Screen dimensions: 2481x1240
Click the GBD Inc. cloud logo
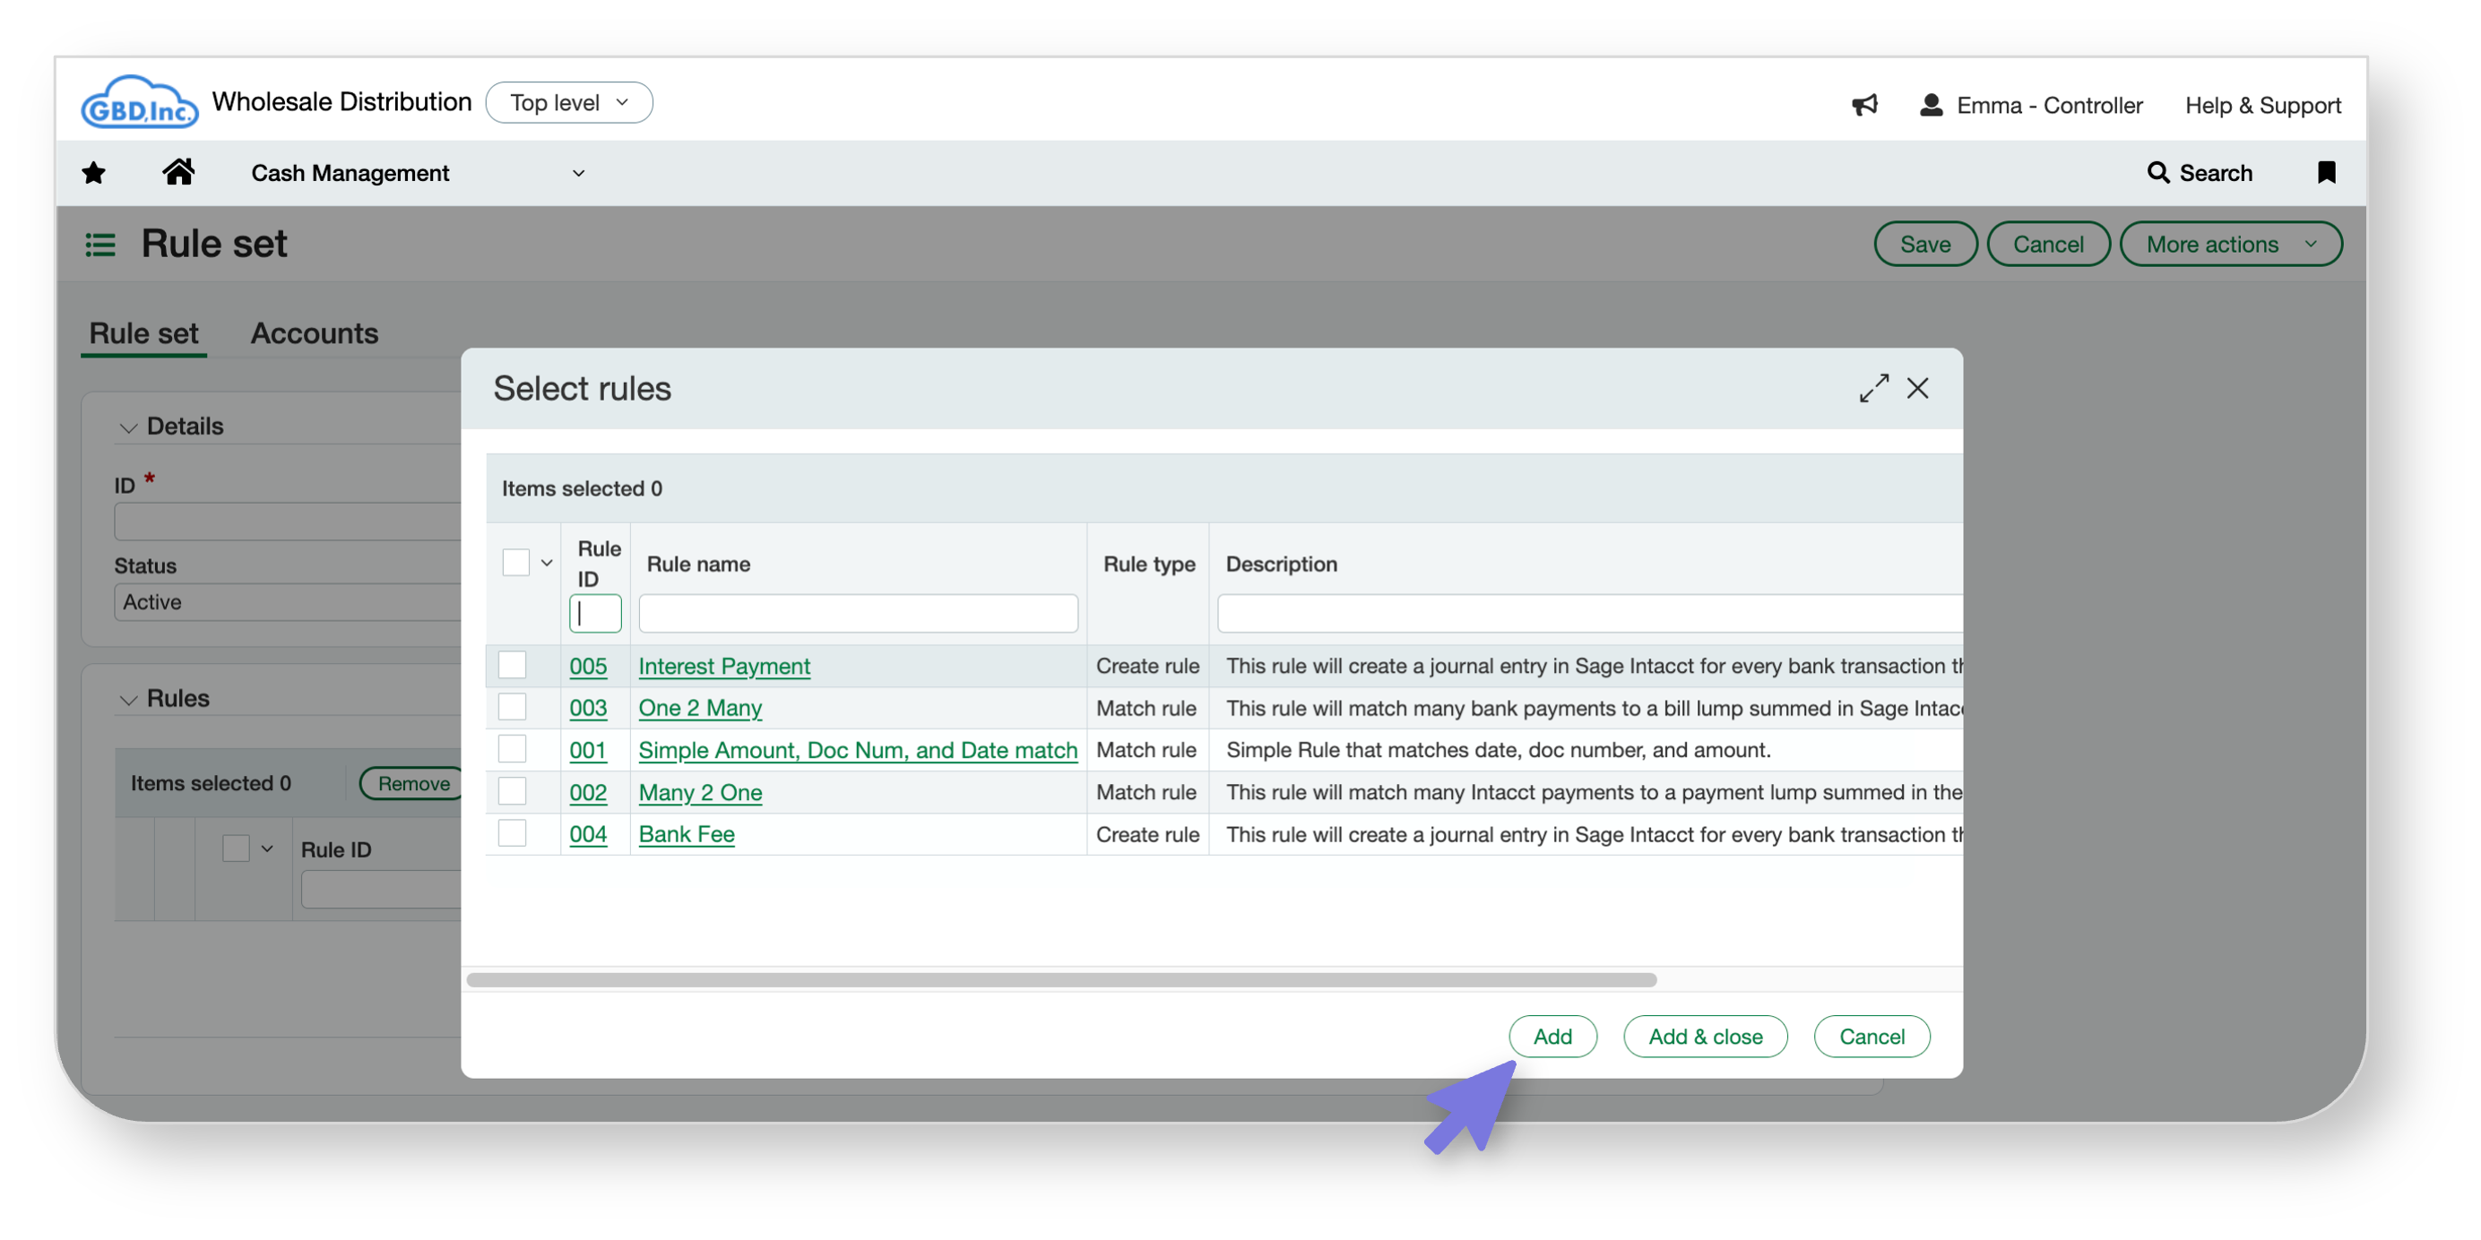(x=140, y=103)
